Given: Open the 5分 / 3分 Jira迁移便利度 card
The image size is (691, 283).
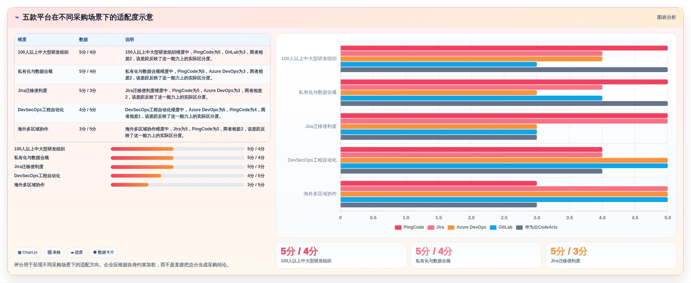Looking at the screenshot, I should pos(611,255).
